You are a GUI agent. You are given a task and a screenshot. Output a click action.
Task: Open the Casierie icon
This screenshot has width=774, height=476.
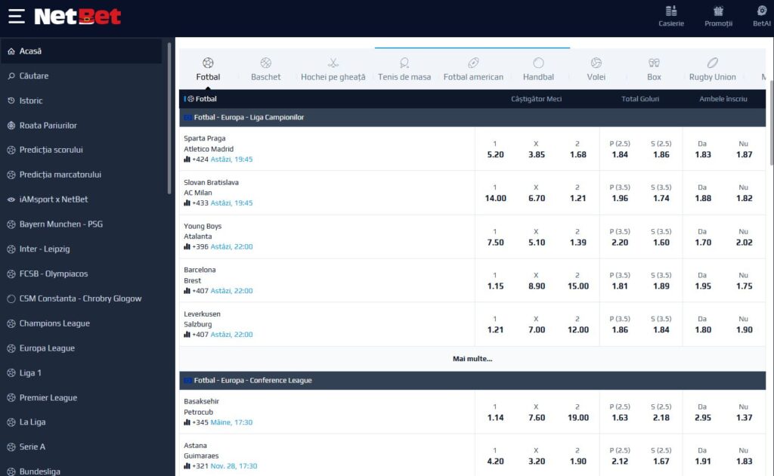pos(671,11)
